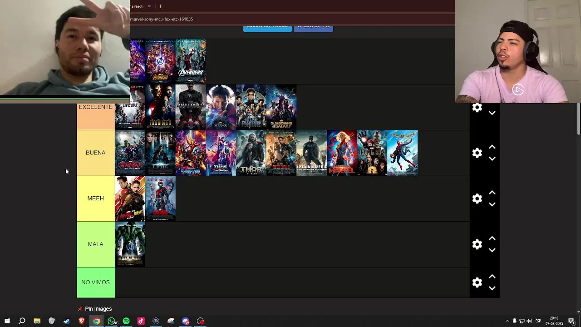Image resolution: width=581 pixels, height=327 pixels.
Task: Switch to Chrome in the taskbar
Action: click(97, 321)
